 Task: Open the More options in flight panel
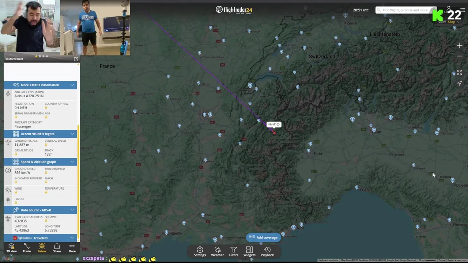pos(72,248)
